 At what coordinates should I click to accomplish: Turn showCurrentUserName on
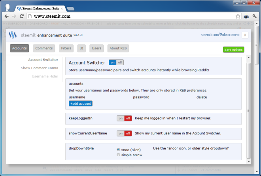pyautogui.click(x=121, y=133)
